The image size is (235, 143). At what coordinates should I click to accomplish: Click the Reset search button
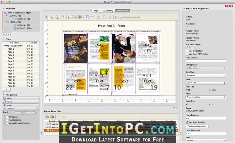(23, 113)
